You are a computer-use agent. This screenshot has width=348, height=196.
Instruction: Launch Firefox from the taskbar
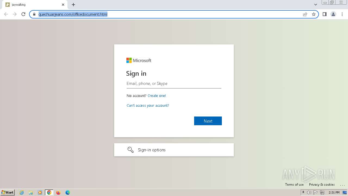(58, 192)
